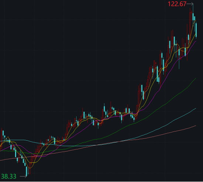Select the rightmost cyan candlestick
Screen dimensions: 203x182
[x=196, y=30]
